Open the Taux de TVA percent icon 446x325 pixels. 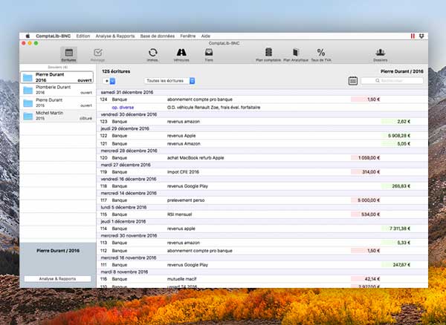tap(321, 55)
